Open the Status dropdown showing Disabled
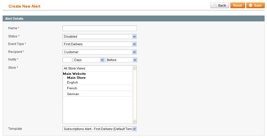This screenshot has width=267, height=138. pos(100,37)
